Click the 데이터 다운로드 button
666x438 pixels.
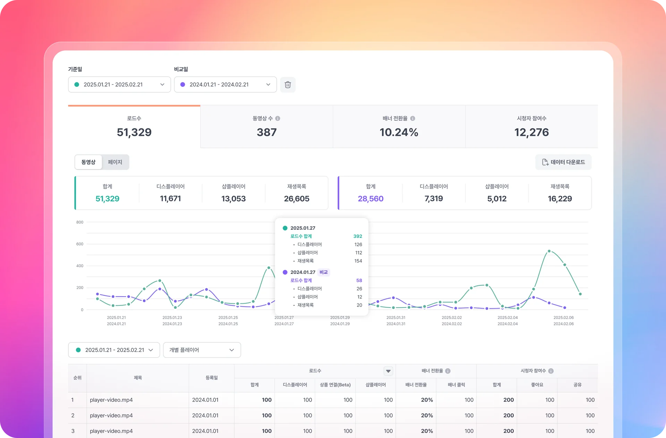coord(563,162)
